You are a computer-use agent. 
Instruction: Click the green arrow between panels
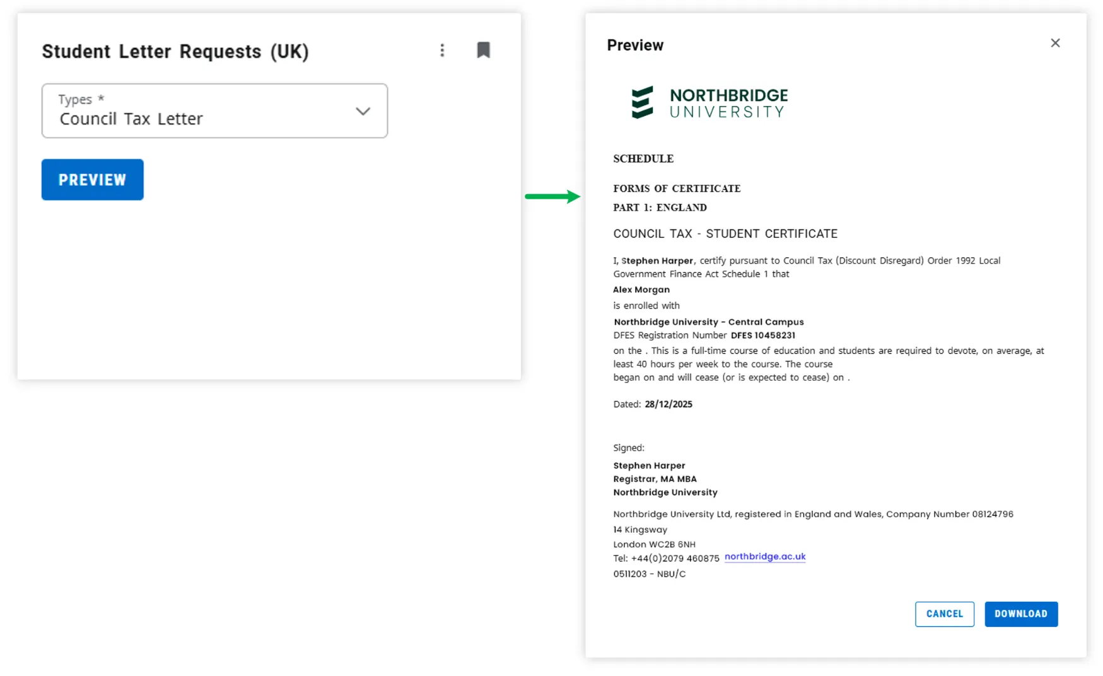point(552,197)
